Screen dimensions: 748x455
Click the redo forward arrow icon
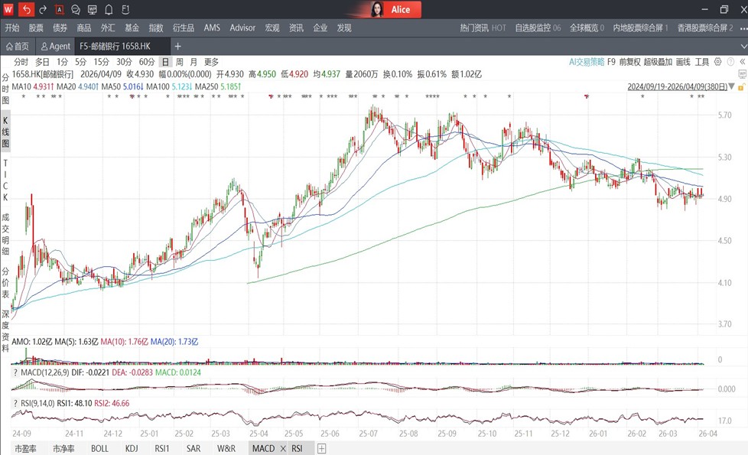(x=43, y=10)
